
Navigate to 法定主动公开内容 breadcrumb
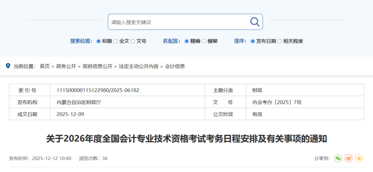[138, 66]
